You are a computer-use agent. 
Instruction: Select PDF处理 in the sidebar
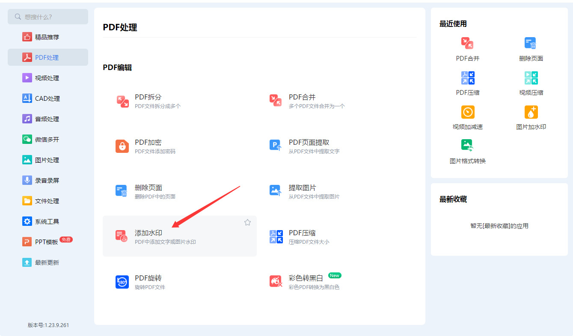click(48, 58)
